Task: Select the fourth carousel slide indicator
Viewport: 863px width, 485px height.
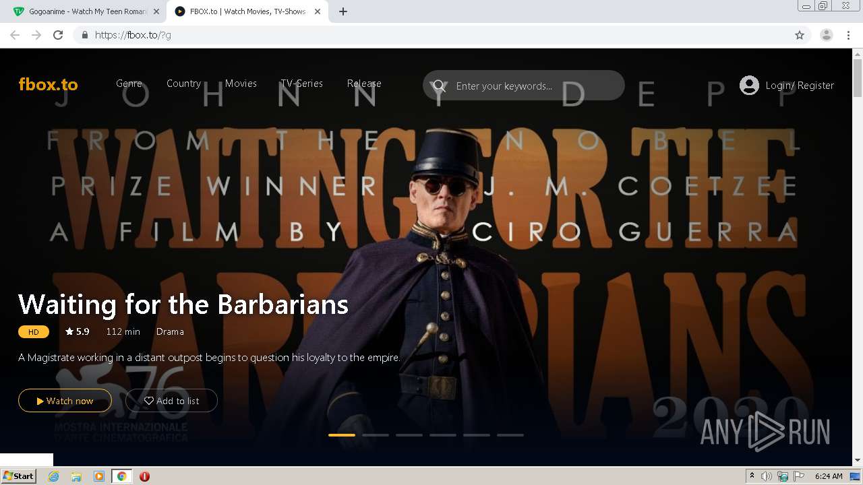Action: [x=443, y=435]
